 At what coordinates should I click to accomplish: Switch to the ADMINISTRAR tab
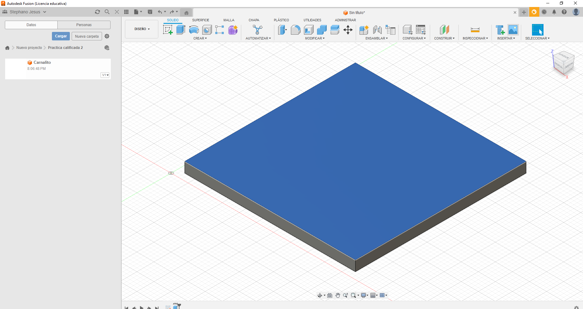tap(346, 20)
